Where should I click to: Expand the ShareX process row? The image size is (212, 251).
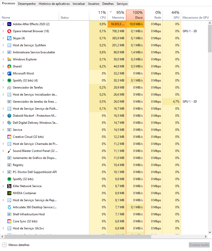(x=3, y=66)
